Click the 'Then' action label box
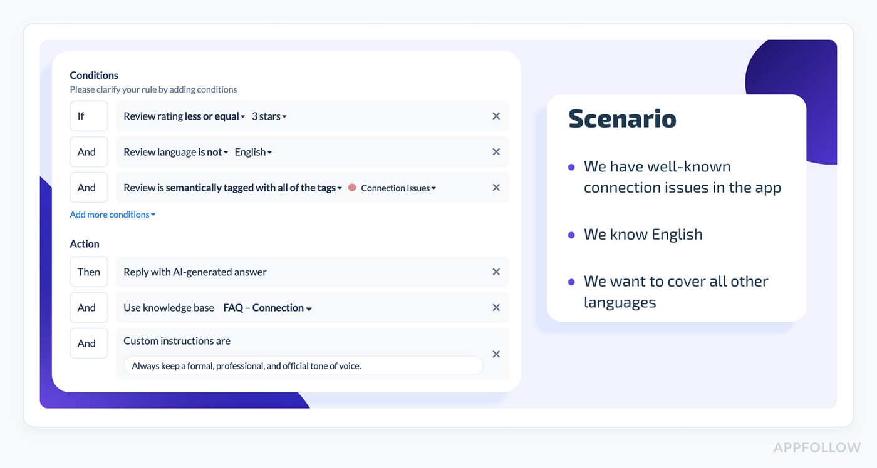The width and height of the screenshot is (877, 468). coord(88,272)
